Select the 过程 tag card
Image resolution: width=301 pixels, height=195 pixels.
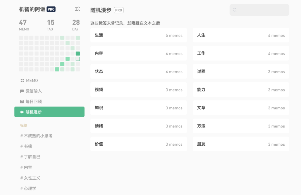pos(241,71)
